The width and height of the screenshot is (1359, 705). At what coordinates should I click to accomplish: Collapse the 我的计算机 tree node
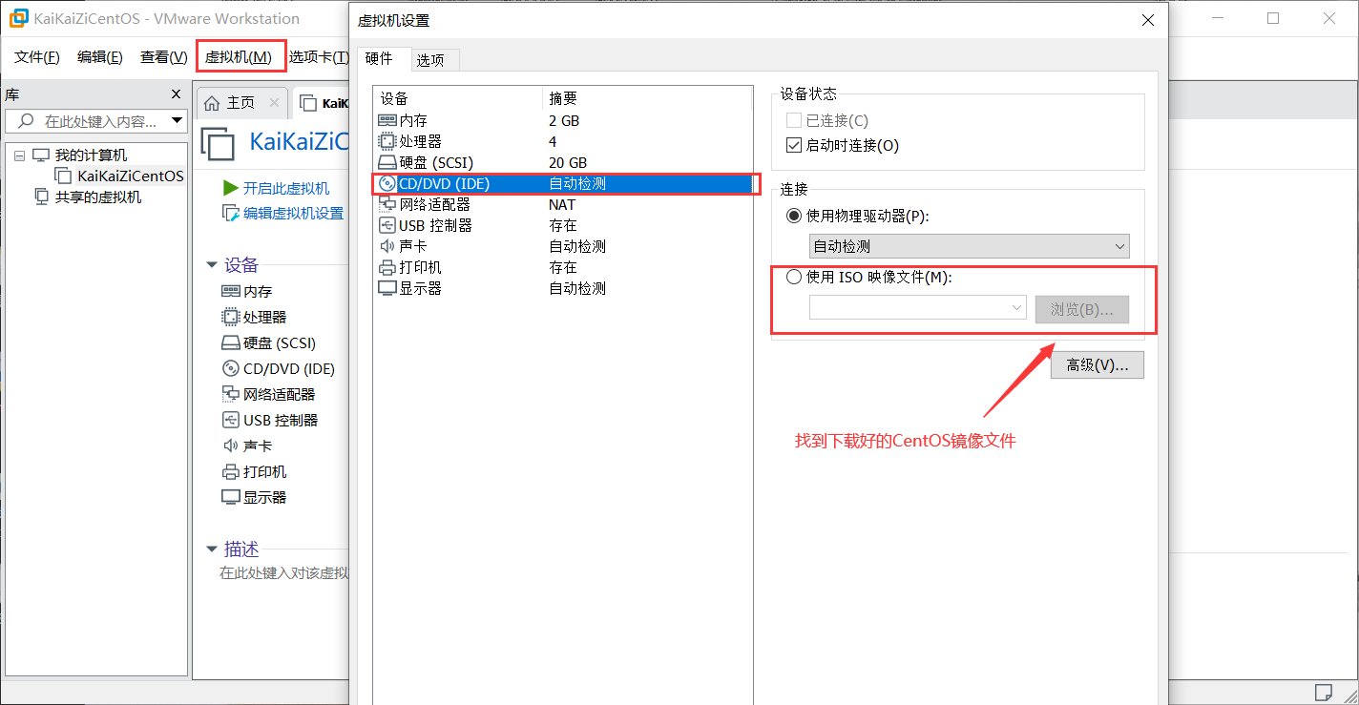(x=19, y=156)
